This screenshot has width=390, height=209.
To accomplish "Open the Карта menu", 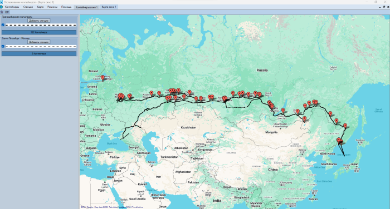I will 40,7.
